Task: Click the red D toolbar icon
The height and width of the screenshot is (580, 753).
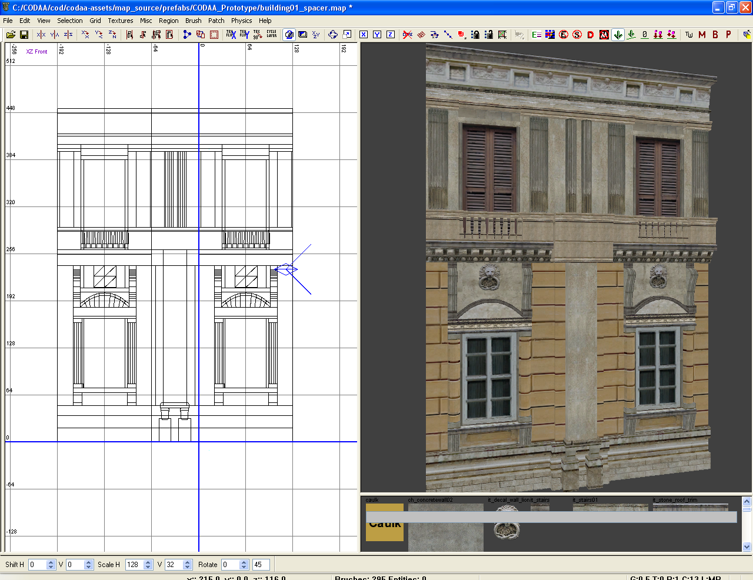Action: [591, 35]
